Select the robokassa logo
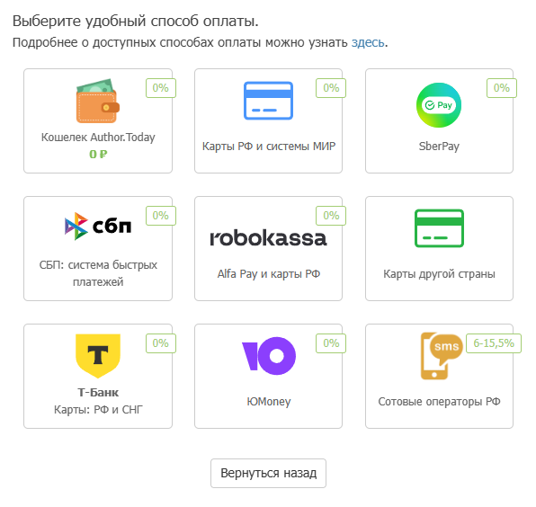Image resolution: width=536 pixels, height=507 pixels. click(x=268, y=238)
